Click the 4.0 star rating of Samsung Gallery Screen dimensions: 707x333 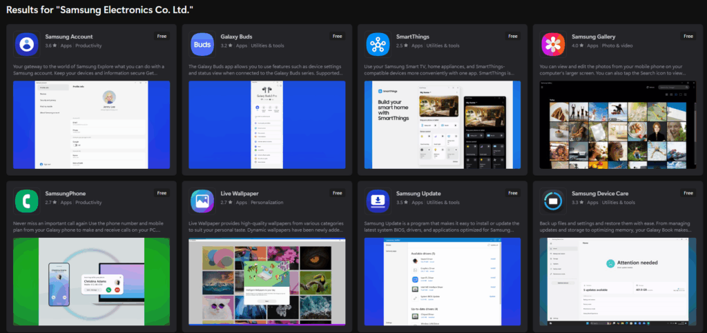[577, 46]
